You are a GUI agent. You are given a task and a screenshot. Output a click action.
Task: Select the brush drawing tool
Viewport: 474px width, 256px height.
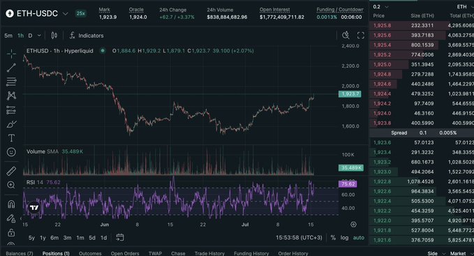(11, 124)
